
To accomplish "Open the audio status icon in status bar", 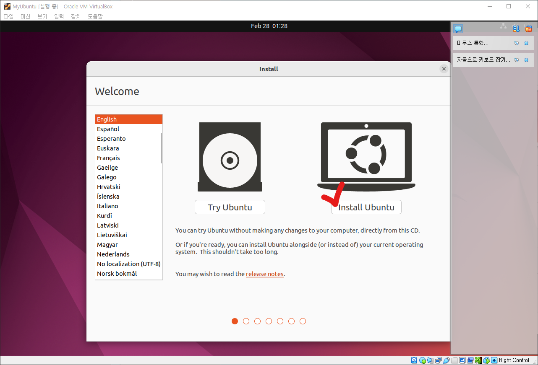I will point(431,360).
